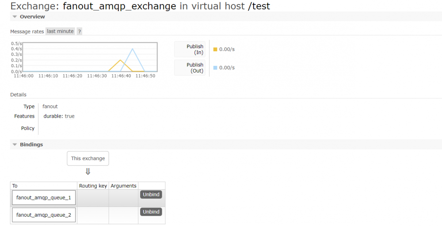Click the 'This exchange' box
Screen dimensions: 442x226
[88, 158]
